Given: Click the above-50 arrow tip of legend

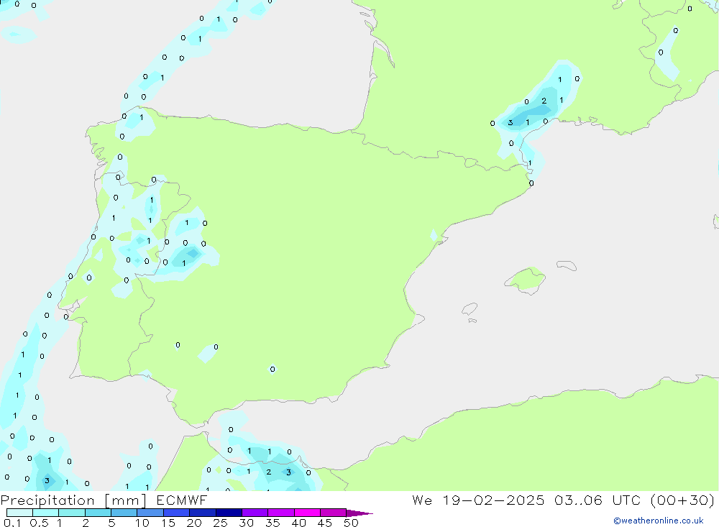Looking at the screenshot, I should pyautogui.click(x=359, y=513).
